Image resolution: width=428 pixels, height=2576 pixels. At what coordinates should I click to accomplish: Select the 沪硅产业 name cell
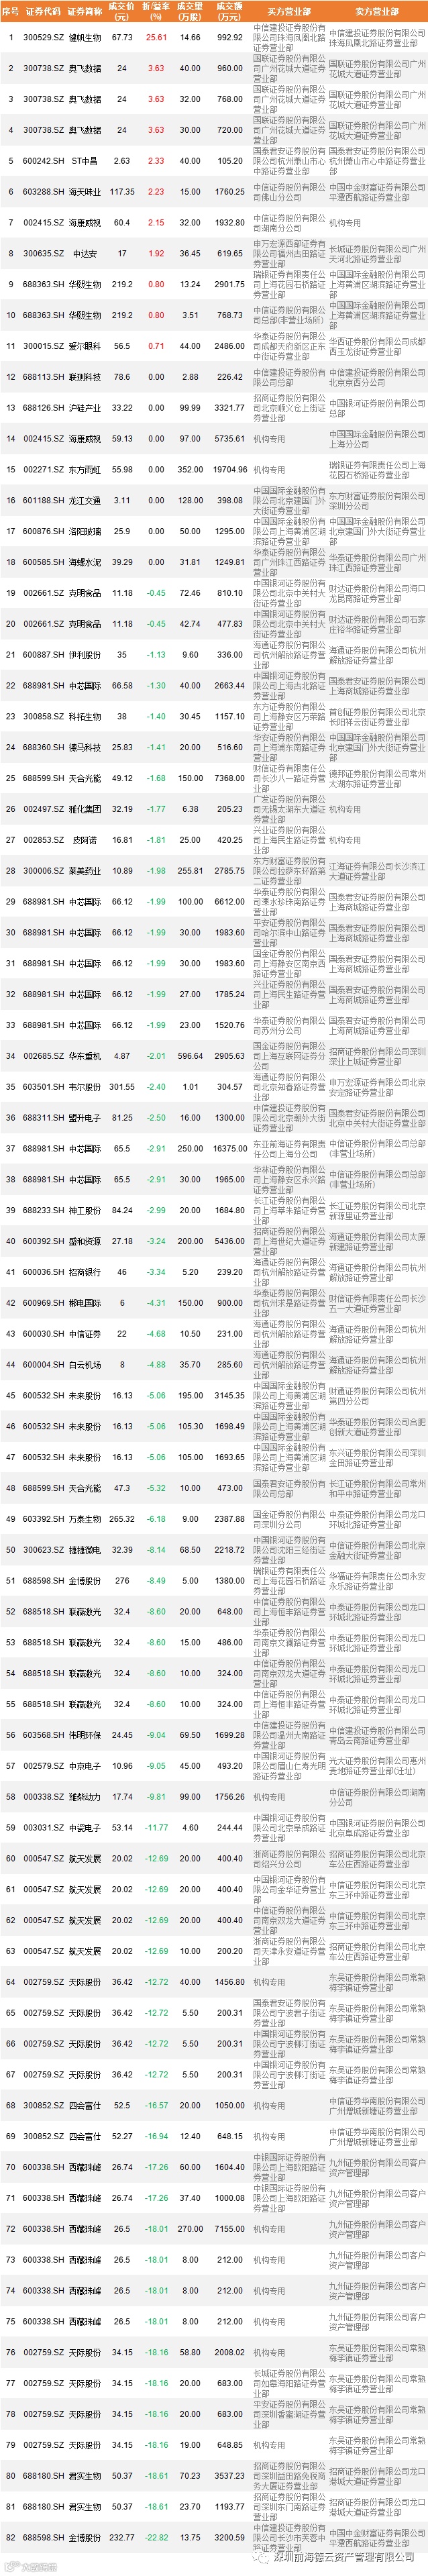(84, 408)
